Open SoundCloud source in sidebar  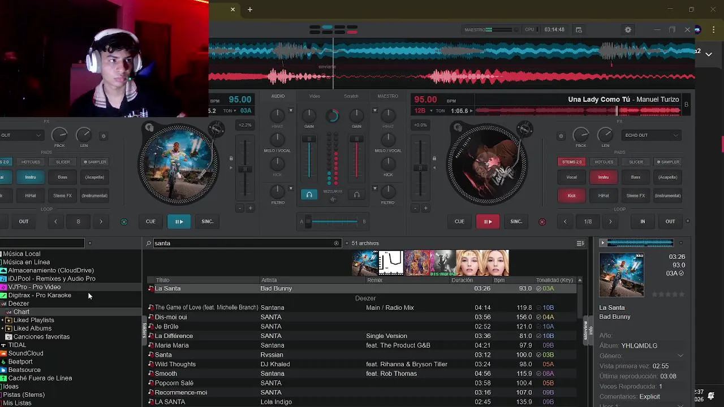pos(25,353)
